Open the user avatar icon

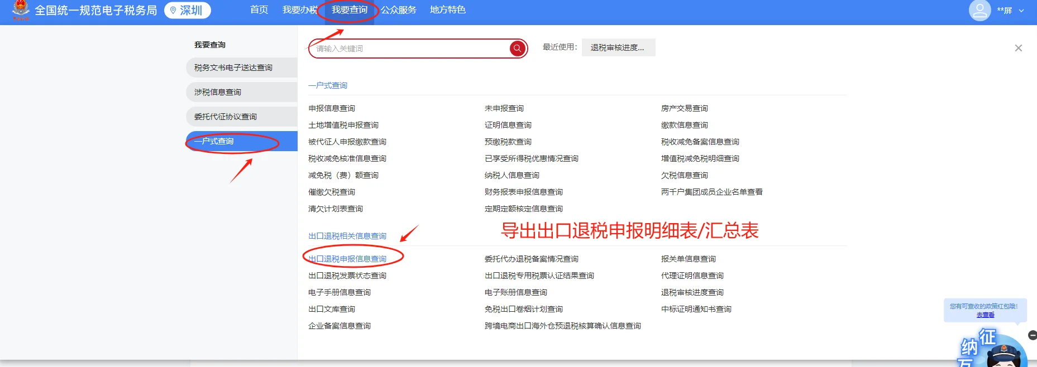tap(979, 10)
